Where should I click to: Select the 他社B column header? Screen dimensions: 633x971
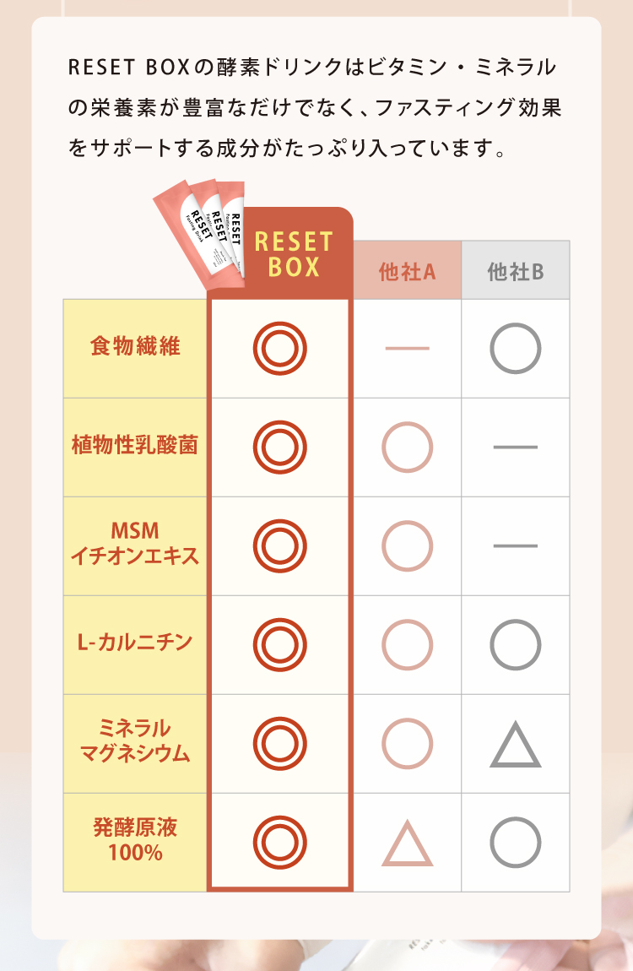click(516, 272)
